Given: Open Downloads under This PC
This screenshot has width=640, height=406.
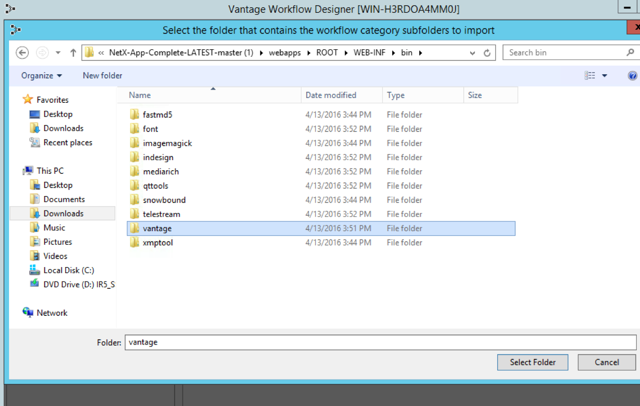Looking at the screenshot, I should (63, 214).
